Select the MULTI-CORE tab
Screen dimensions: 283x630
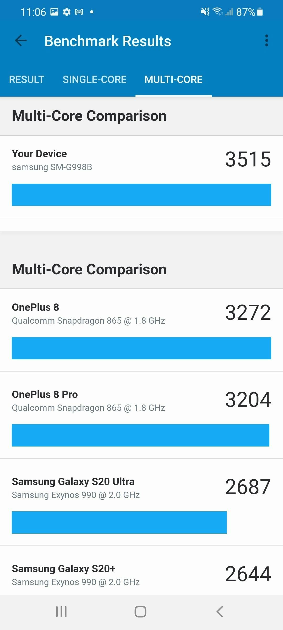pyautogui.click(x=173, y=80)
